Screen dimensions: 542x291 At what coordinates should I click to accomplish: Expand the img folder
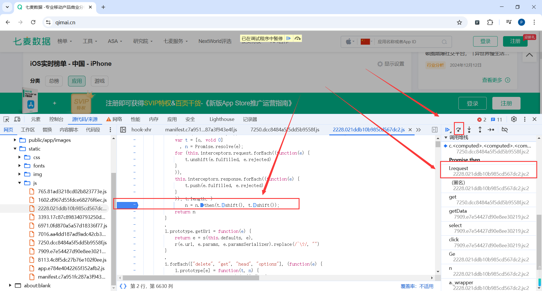point(19,174)
